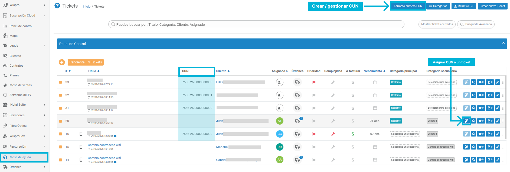Open Contratos in sidebar

(16, 66)
